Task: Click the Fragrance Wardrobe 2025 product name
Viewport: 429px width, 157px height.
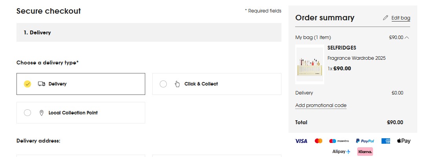Action: pyautogui.click(x=356, y=58)
